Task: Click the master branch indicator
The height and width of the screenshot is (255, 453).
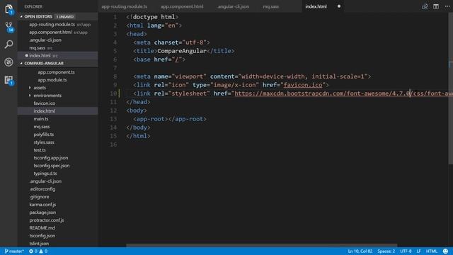Action: tap(14, 251)
